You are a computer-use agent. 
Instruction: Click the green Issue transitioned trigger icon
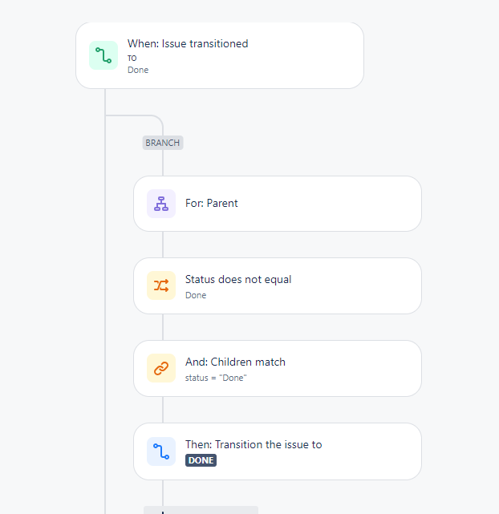point(103,55)
